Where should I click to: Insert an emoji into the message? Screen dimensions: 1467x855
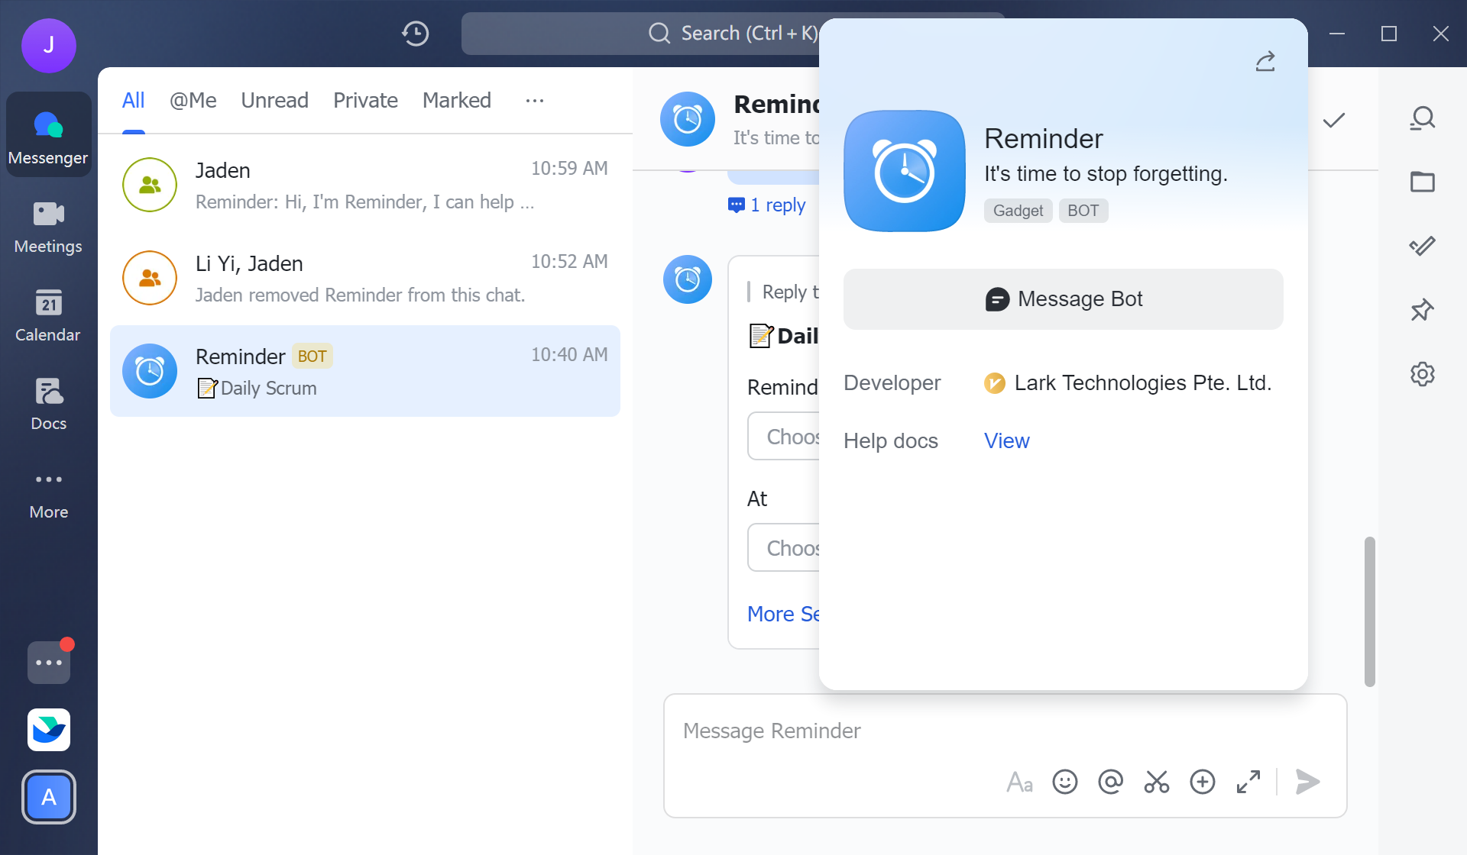(x=1064, y=782)
